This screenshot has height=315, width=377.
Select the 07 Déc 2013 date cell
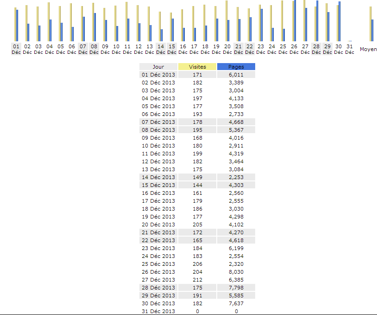(158, 122)
